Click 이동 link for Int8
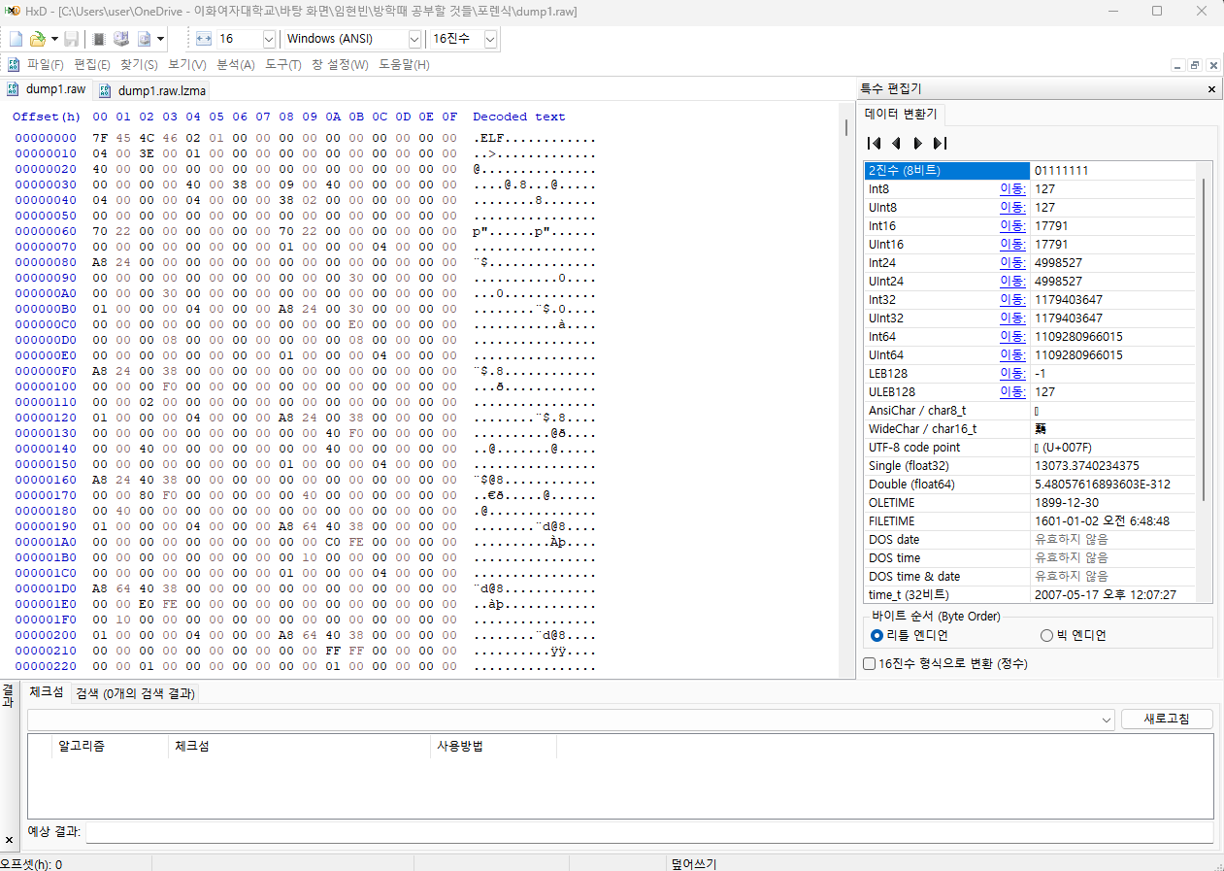 click(1012, 189)
